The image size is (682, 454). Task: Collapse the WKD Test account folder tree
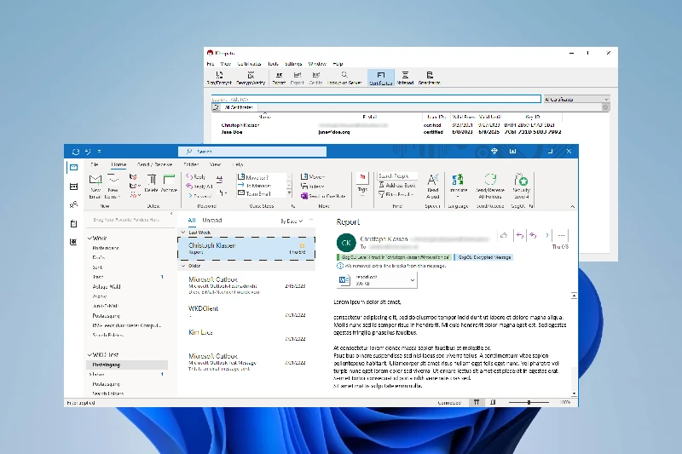tap(90, 354)
